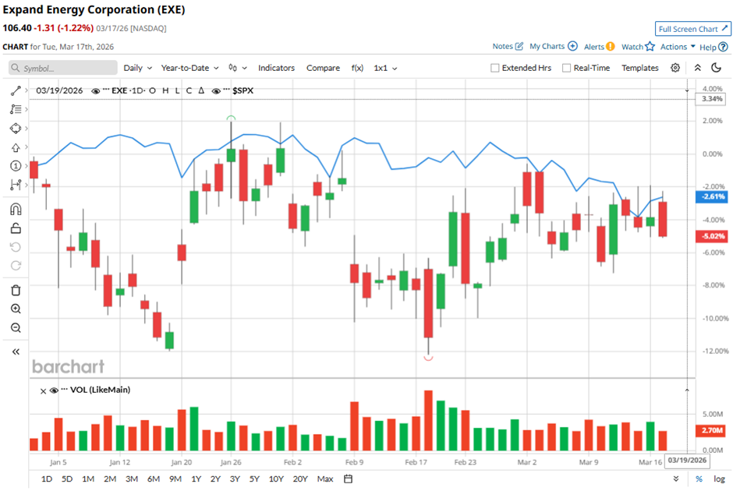Select the trend line drawing tool

(x=16, y=91)
